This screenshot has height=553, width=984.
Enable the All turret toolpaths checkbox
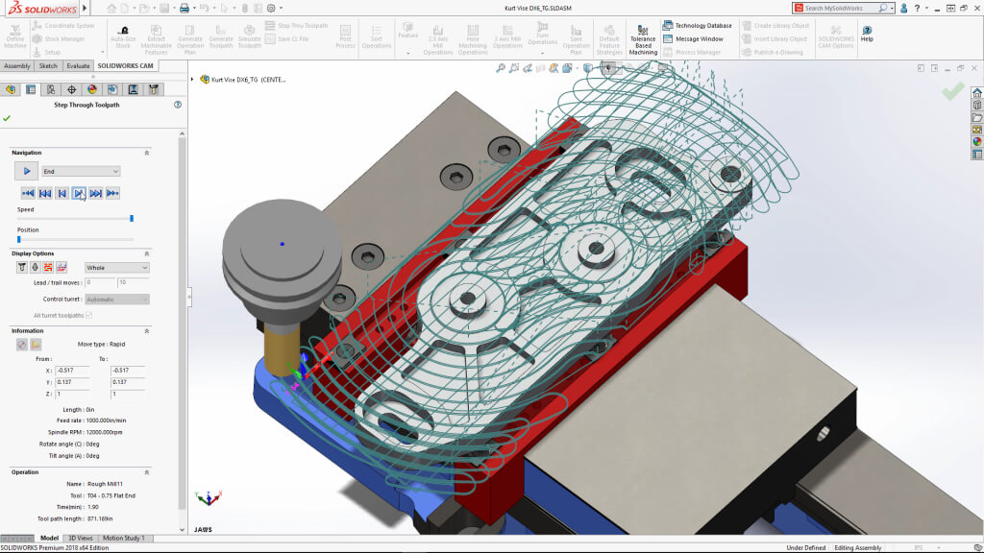pyautogui.click(x=88, y=315)
